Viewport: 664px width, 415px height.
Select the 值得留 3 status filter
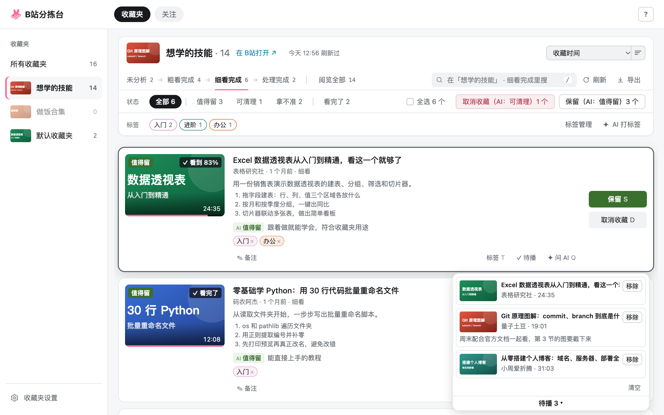tap(209, 102)
